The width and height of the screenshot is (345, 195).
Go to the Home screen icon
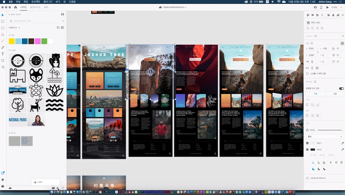15,7
